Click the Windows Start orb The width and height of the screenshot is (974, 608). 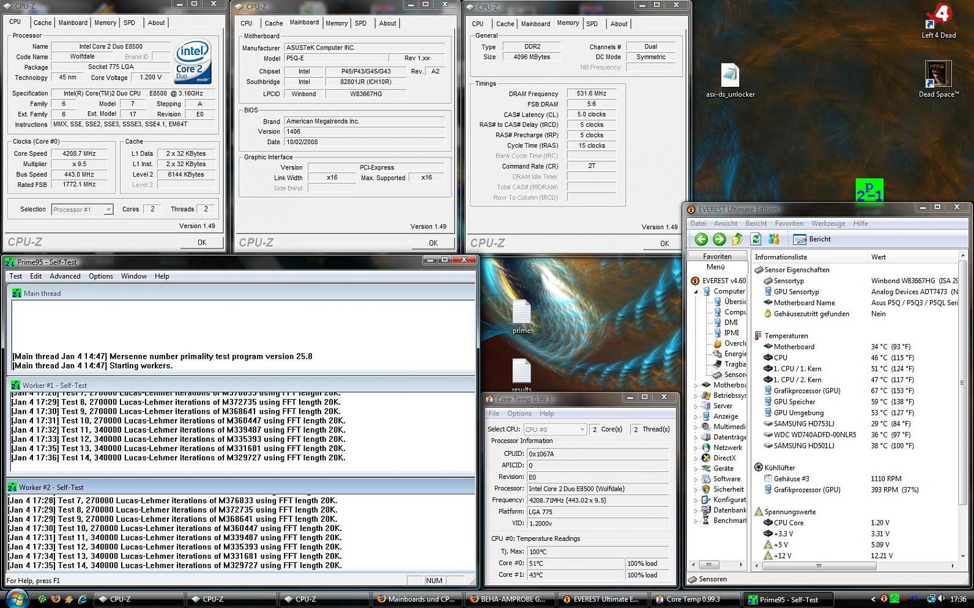point(17,598)
